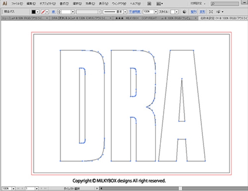The image size is (248, 191).
Task: Open the ヘルプ (Help) menu
Action: 136,3
